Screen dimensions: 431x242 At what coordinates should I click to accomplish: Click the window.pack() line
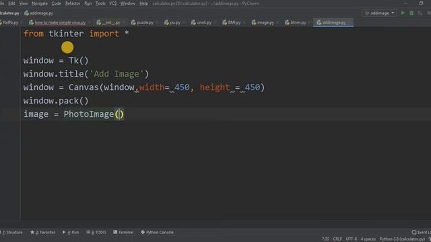(x=56, y=101)
